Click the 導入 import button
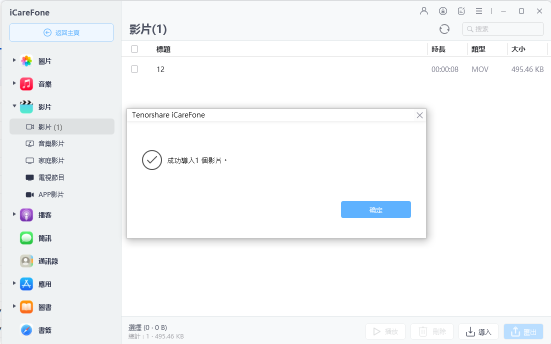Viewport: 551px width, 344px height. point(478,331)
